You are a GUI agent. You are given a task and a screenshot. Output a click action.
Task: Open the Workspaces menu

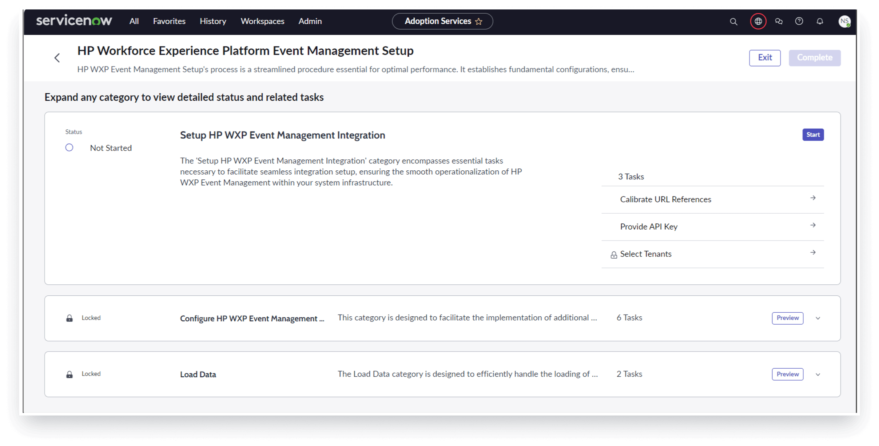(262, 21)
